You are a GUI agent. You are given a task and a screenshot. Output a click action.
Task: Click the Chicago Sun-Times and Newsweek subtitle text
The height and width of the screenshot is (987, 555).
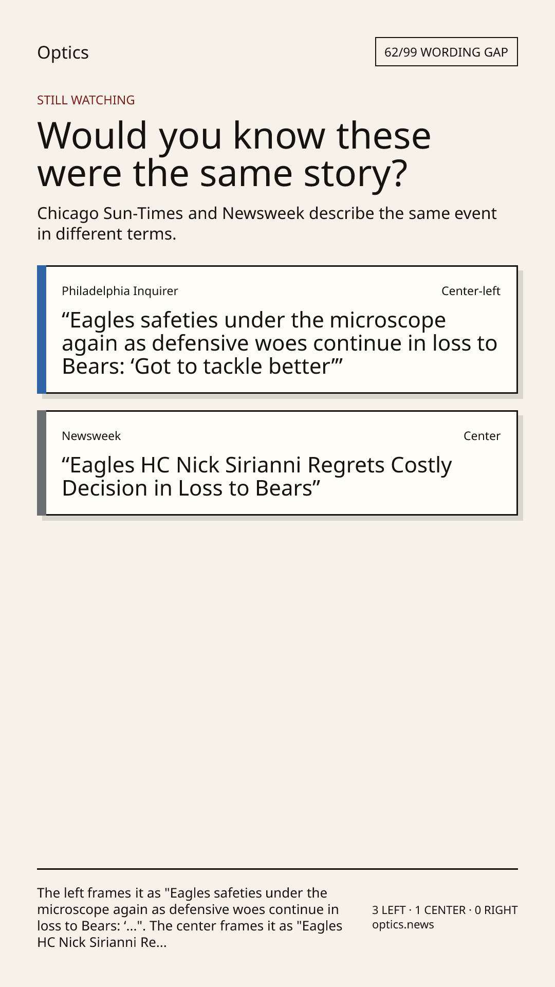click(x=267, y=224)
